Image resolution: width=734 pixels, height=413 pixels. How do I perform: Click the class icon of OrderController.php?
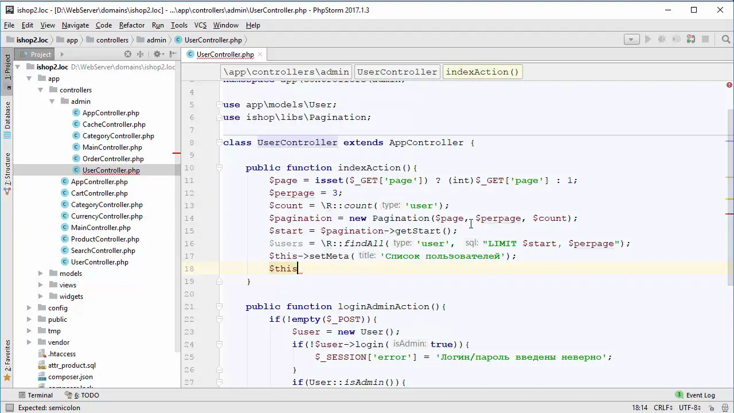pyautogui.click(x=76, y=159)
